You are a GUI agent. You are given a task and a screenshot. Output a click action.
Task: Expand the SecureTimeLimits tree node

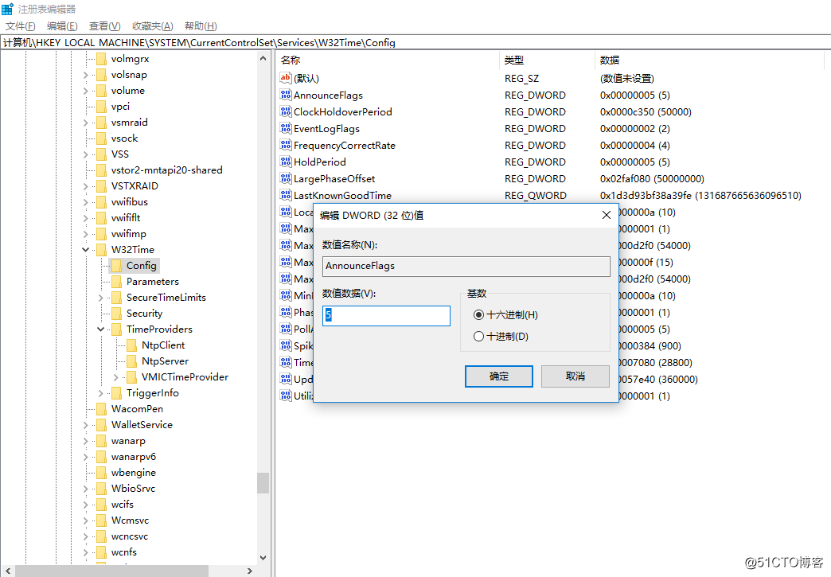[x=101, y=298]
